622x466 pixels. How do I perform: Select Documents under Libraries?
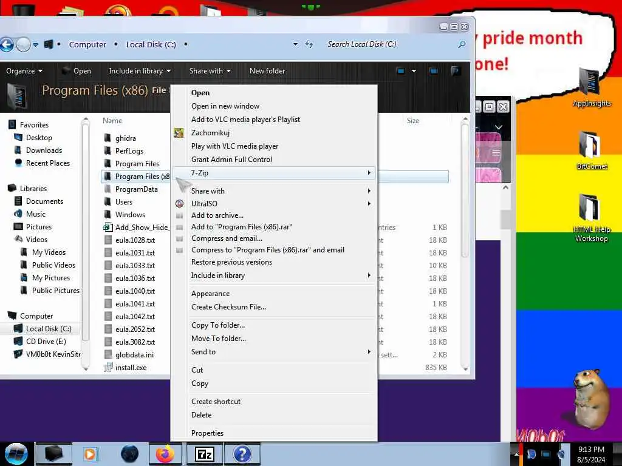[44, 201]
